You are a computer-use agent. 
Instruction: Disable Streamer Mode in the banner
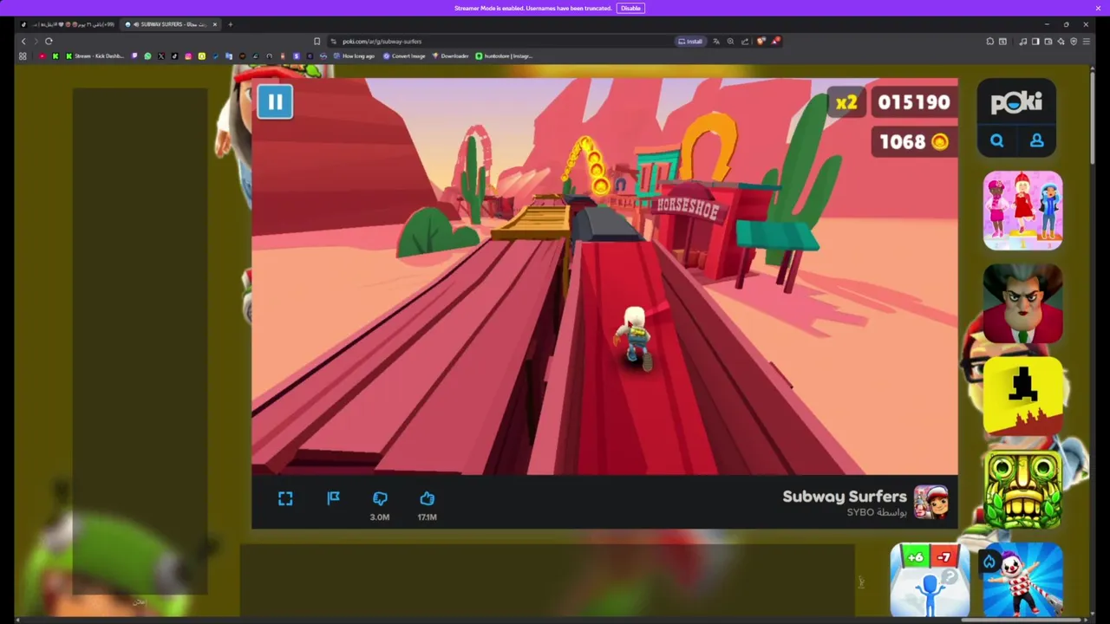pos(630,8)
